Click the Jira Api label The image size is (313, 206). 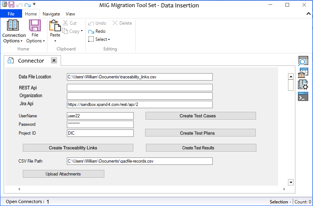coord(26,103)
